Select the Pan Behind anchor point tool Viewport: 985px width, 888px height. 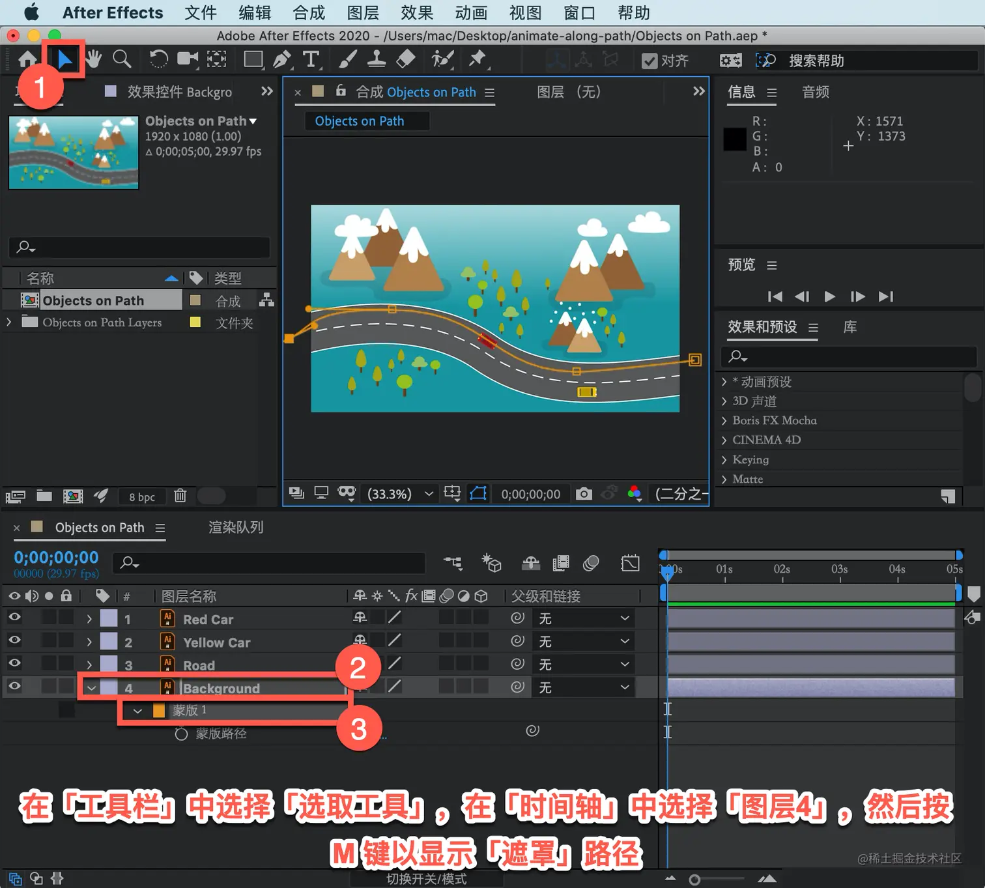click(217, 59)
